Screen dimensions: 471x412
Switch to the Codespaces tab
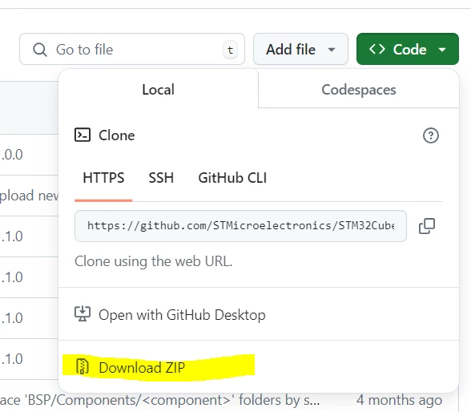359,89
